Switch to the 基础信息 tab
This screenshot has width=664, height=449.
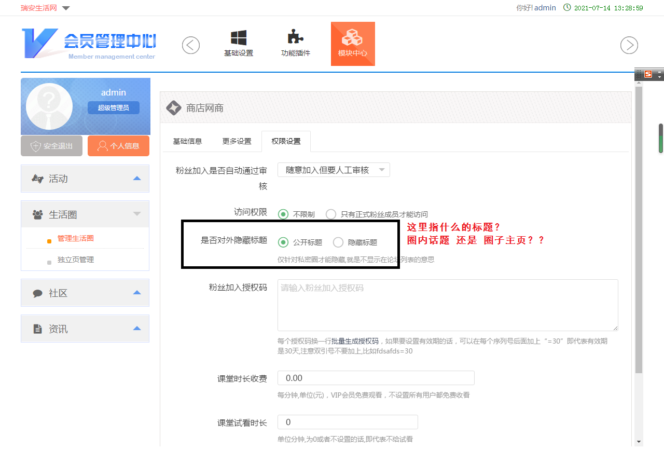187,141
